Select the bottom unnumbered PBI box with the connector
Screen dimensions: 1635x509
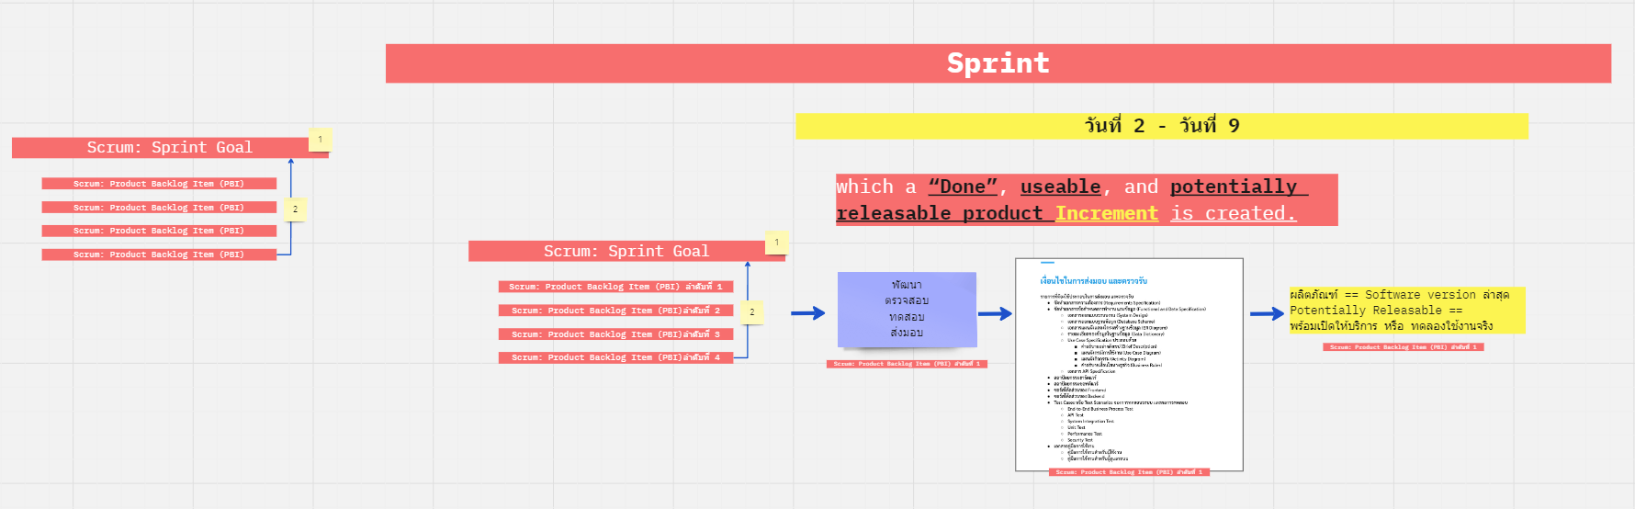point(159,254)
